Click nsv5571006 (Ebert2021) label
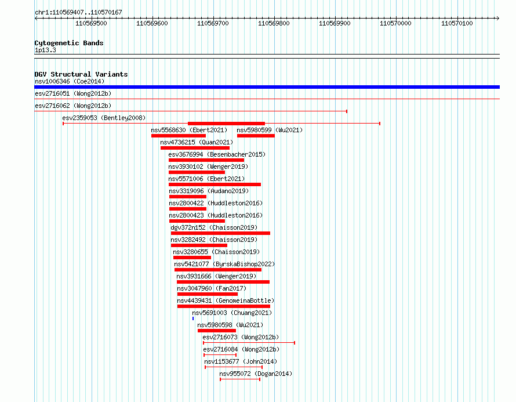The height and width of the screenshot is (402, 516). 206,179
